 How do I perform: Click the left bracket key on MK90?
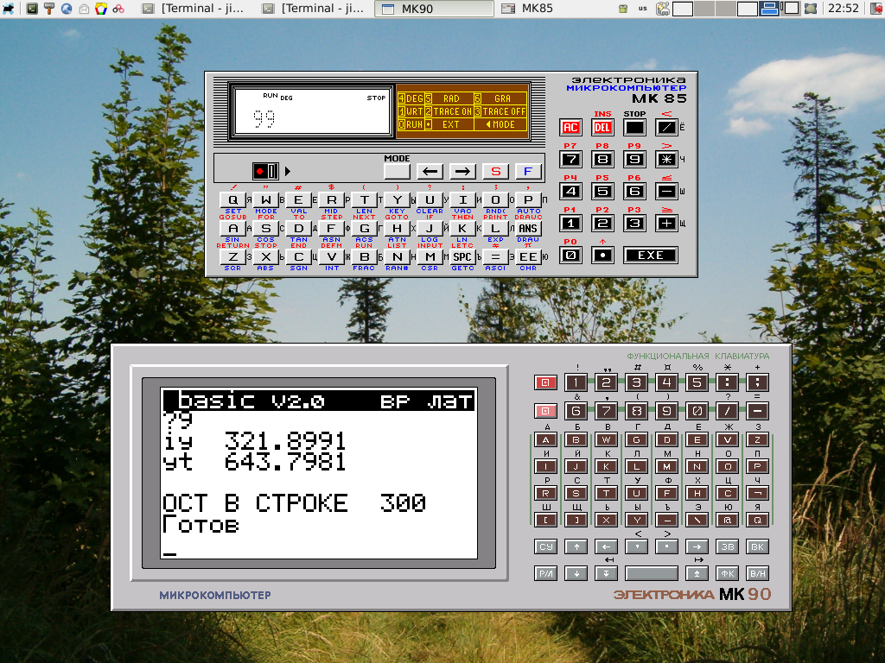545,520
